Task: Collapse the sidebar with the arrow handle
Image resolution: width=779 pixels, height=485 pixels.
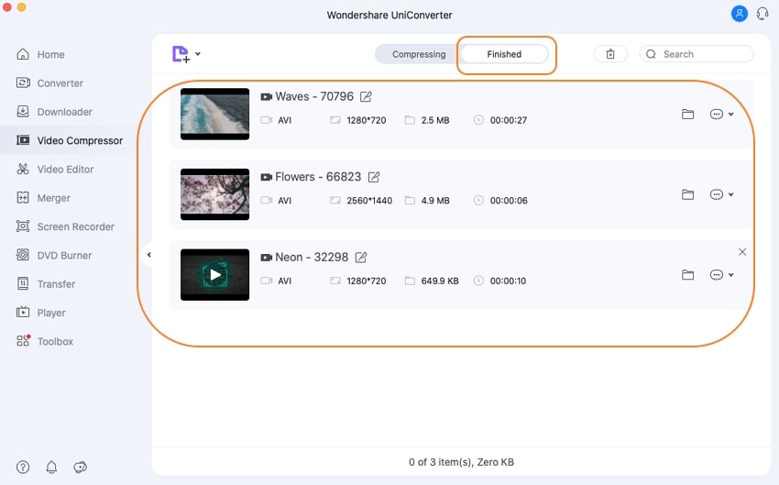Action: click(x=148, y=255)
